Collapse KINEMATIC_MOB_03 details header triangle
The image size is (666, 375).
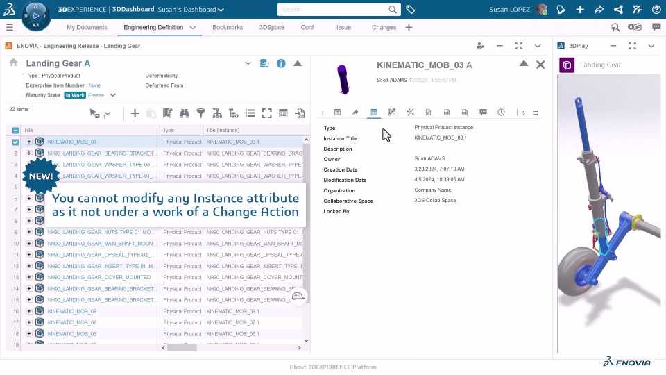[524, 63]
